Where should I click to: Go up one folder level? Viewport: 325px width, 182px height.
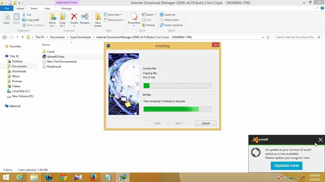click(x=23, y=37)
